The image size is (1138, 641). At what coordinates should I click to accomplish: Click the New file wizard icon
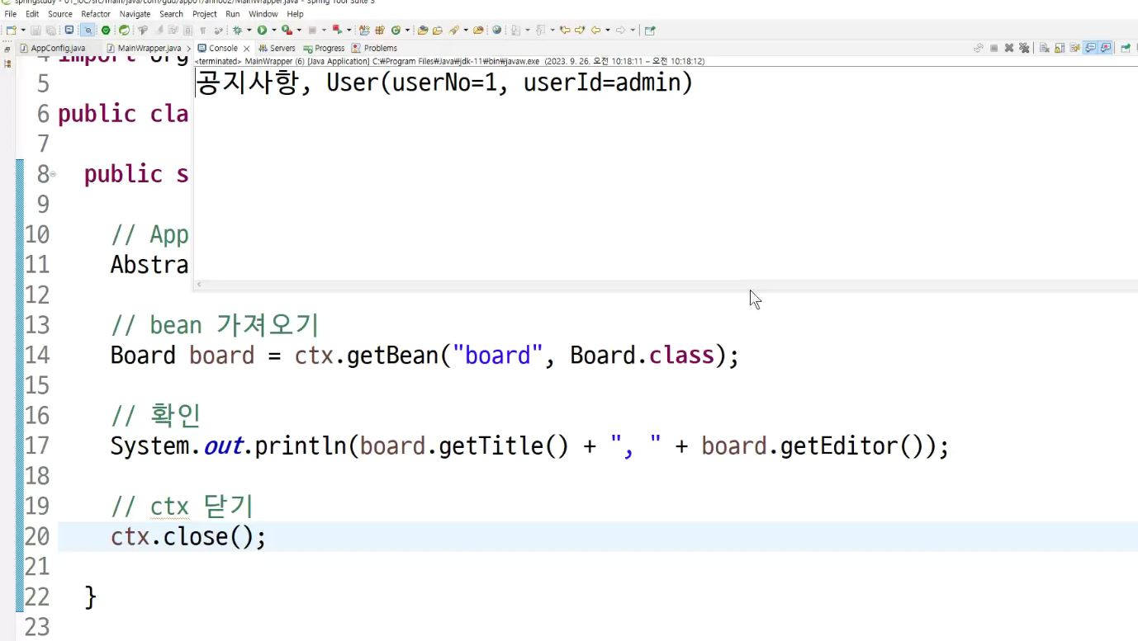(11, 31)
